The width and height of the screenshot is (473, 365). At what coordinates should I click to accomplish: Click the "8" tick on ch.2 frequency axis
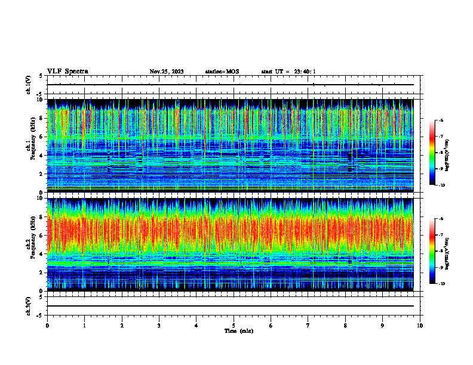point(41,217)
